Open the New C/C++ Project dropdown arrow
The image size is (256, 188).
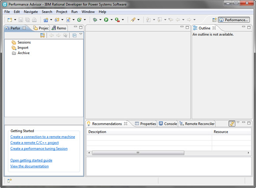[x=51, y=20]
